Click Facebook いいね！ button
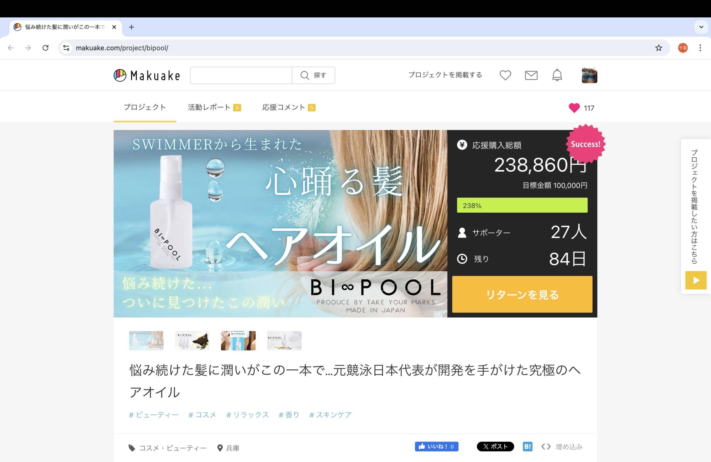 tap(437, 447)
